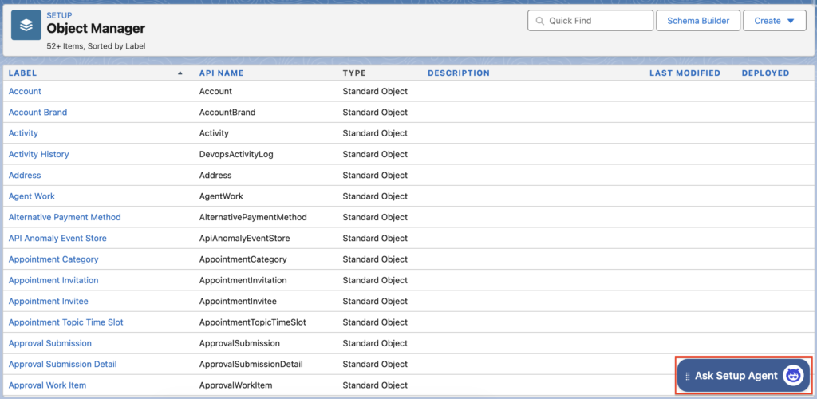Viewport: 817px width, 399px height.
Task: Select the AppointmentTopicTimeSlot API name cell
Action: click(x=253, y=322)
